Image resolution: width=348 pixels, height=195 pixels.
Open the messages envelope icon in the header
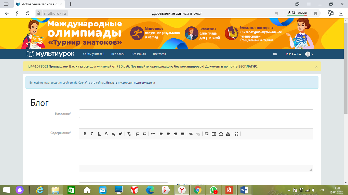275,54
